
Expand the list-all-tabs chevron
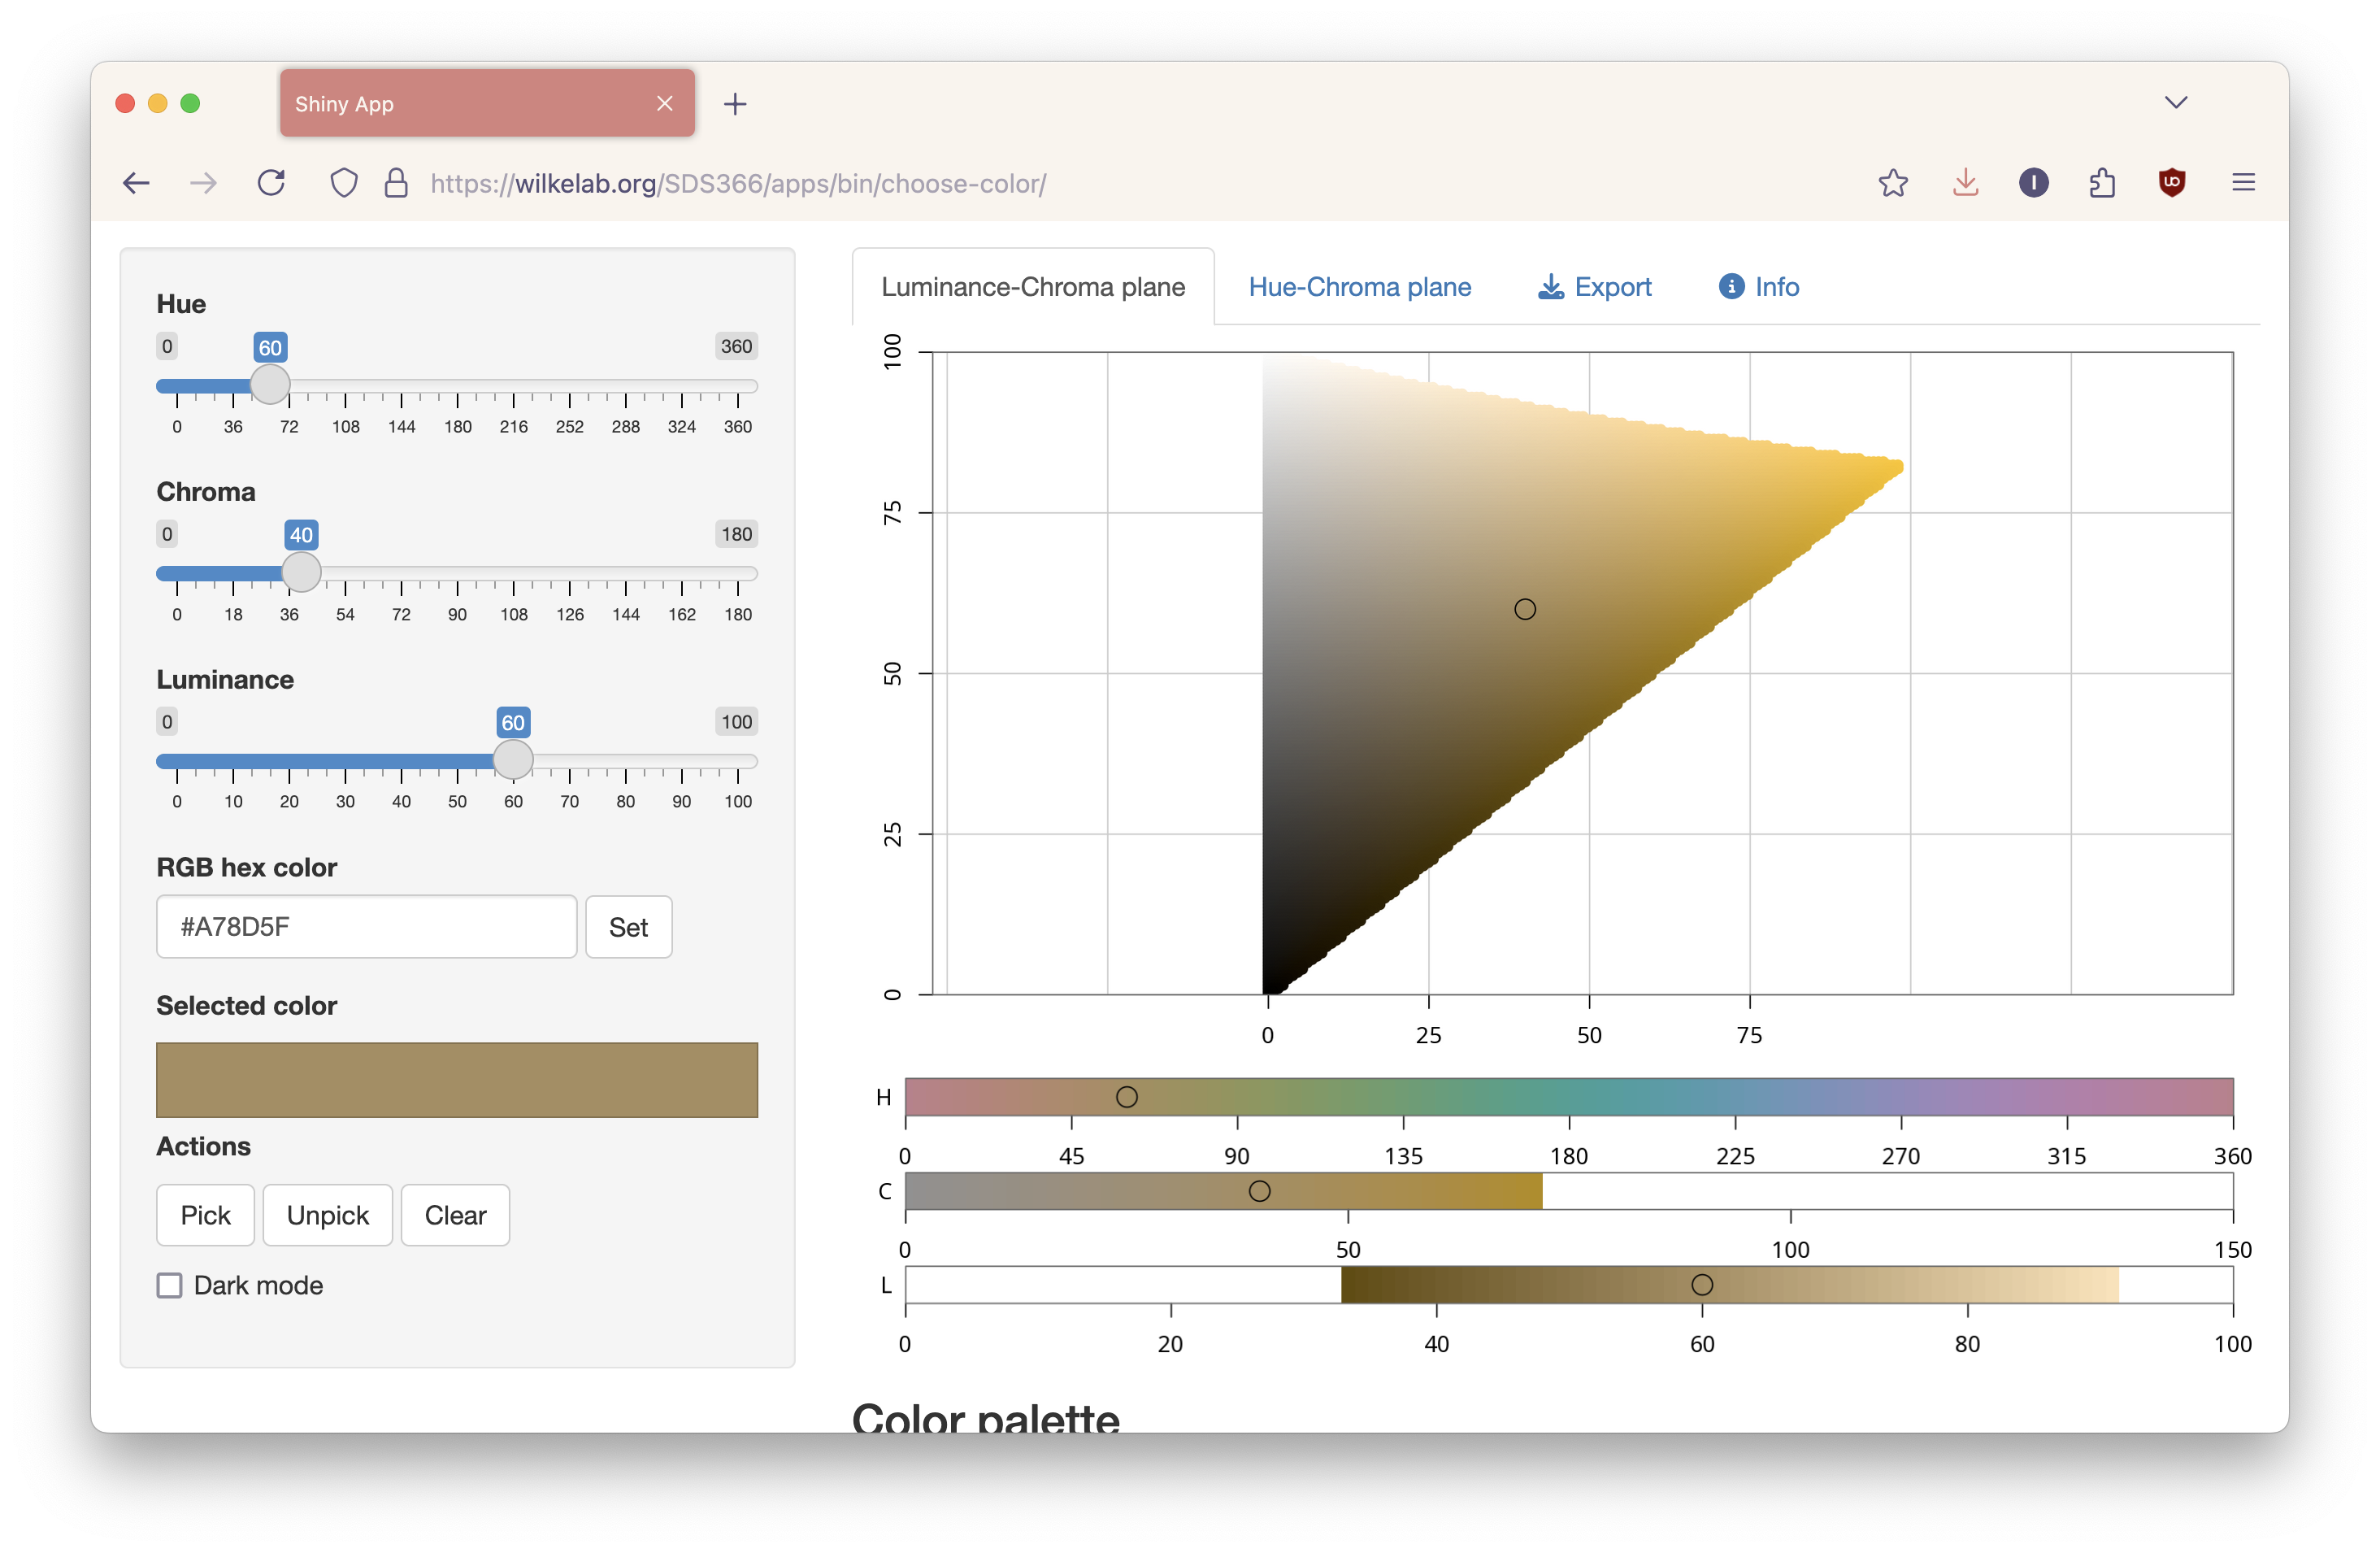(2175, 103)
